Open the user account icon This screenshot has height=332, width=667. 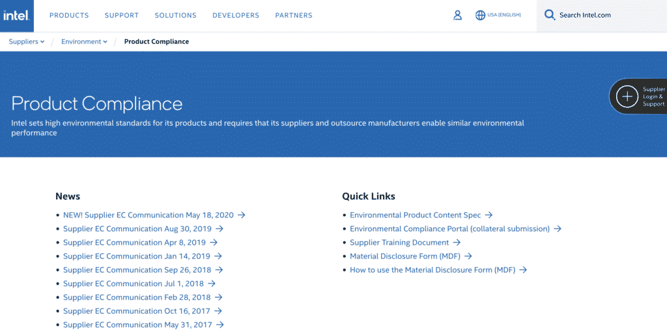click(457, 16)
